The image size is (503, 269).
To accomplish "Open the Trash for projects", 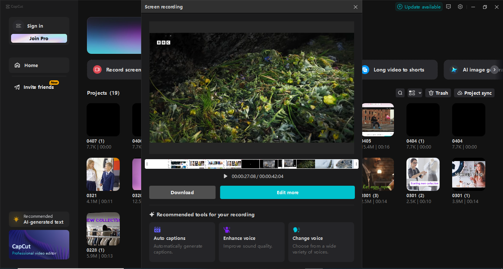I will click(x=438, y=92).
